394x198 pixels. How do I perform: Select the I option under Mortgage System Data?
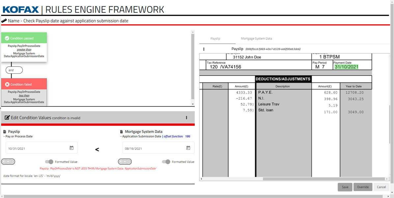[129, 162]
